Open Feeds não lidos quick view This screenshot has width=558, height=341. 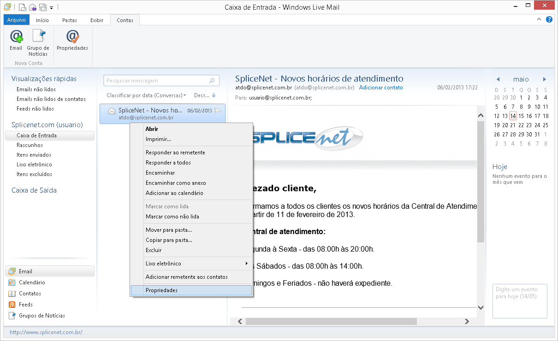tap(35, 109)
